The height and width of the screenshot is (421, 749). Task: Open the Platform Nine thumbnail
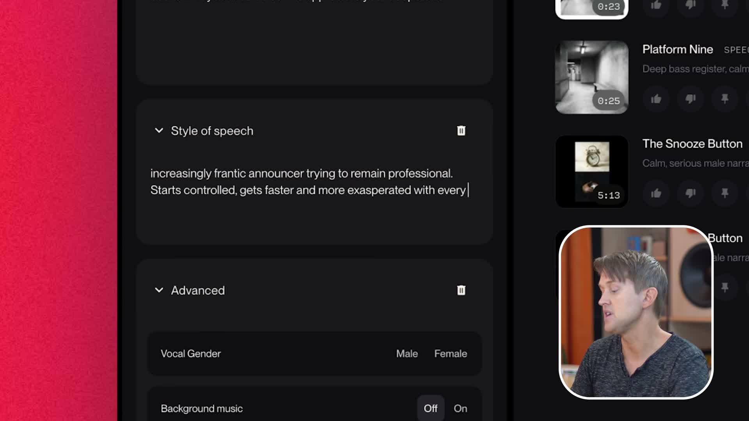[592, 77]
